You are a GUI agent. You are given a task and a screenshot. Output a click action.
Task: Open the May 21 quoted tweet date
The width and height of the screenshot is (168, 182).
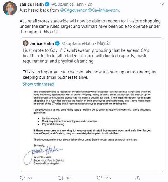[104, 43]
